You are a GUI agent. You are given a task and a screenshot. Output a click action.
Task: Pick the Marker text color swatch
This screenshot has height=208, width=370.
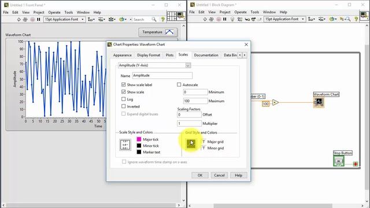coord(139,152)
